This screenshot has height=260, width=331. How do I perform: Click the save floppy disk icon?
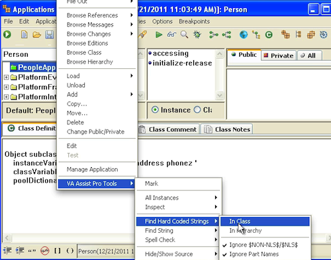tap(50, 35)
